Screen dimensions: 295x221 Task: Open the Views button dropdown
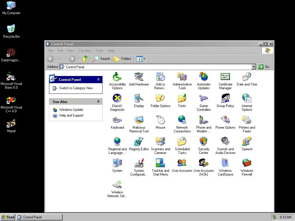coord(145,59)
